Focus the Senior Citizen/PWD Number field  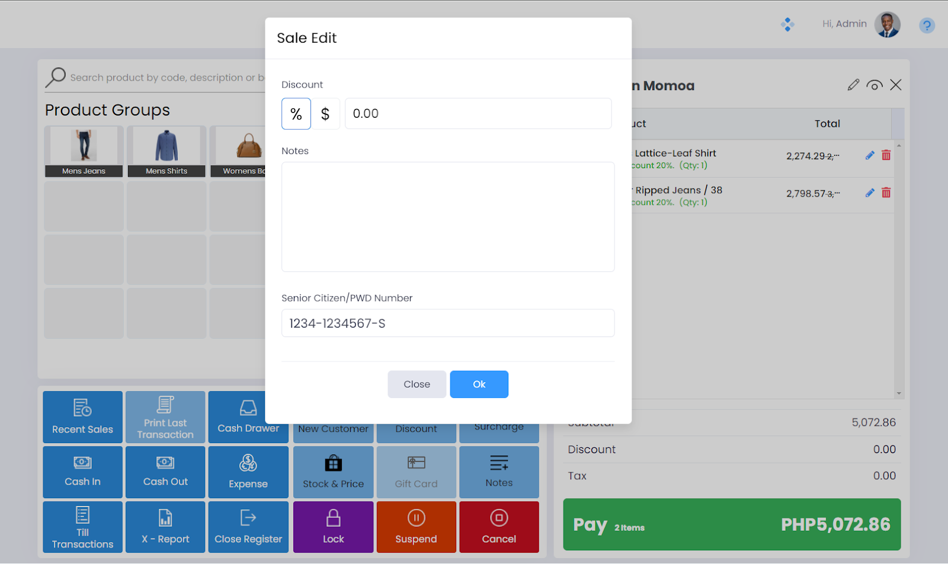[x=447, y=323]
